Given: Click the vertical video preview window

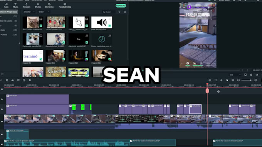Looking at the screenshot, I should (198, 35).
